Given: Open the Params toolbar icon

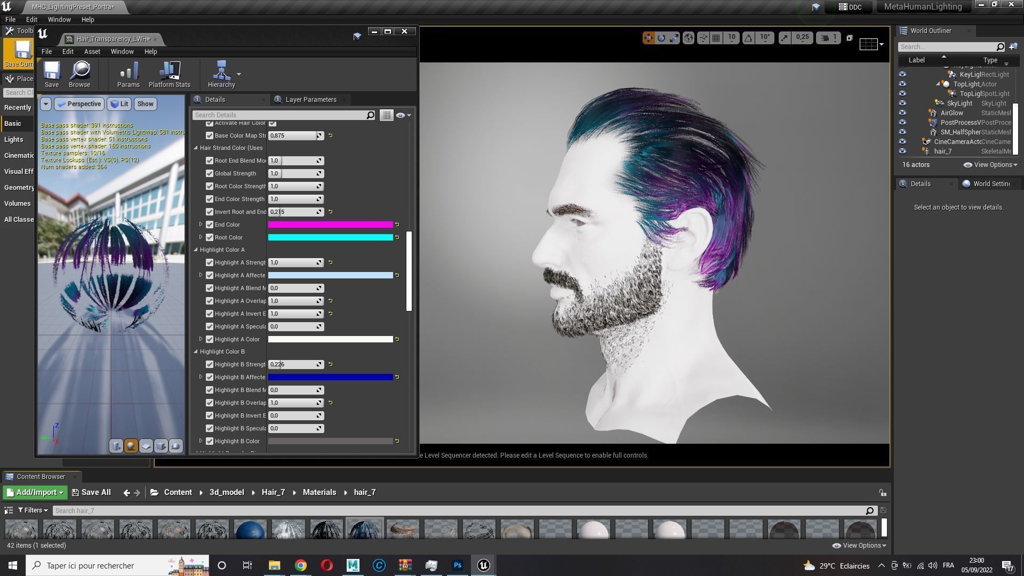Looking at the screenshot, I should (x=129, y=71).
